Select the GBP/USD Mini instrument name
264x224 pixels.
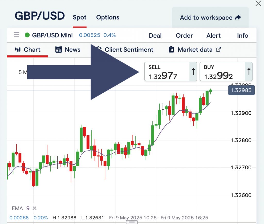(52, 35)
